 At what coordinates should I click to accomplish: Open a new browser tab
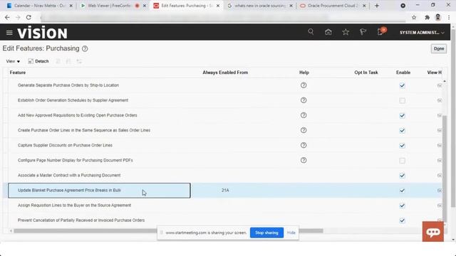[x=377, y=6]
